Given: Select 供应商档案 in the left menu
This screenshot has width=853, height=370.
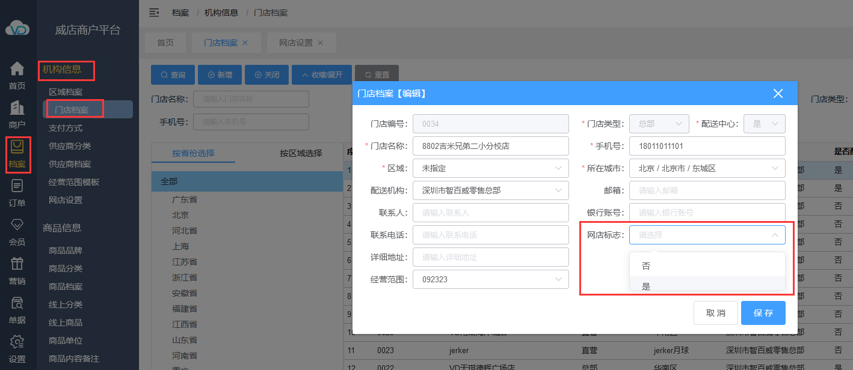Looking at the screenshot, I should [x=70, y=164].
